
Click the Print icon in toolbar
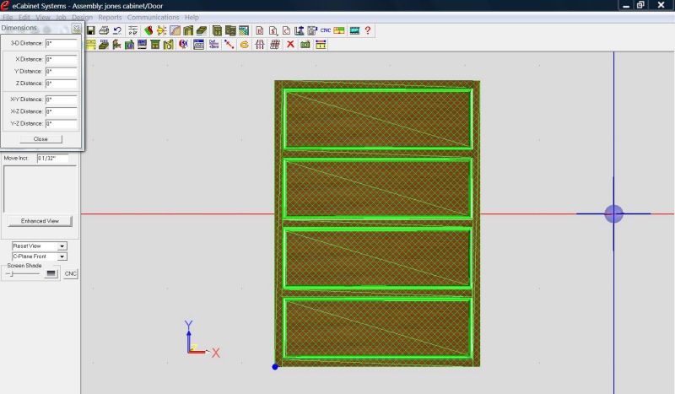[104, 30]
